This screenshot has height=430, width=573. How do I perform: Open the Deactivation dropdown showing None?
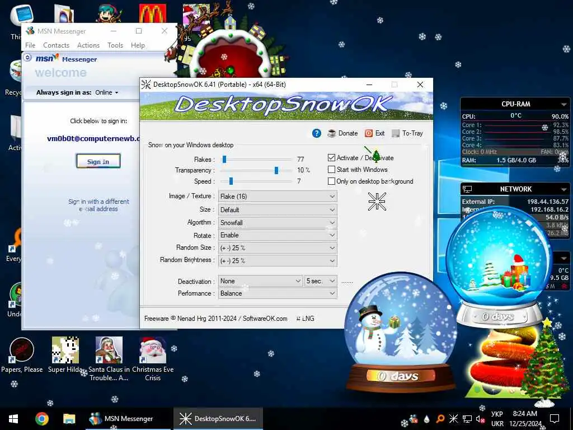[260, 281]
